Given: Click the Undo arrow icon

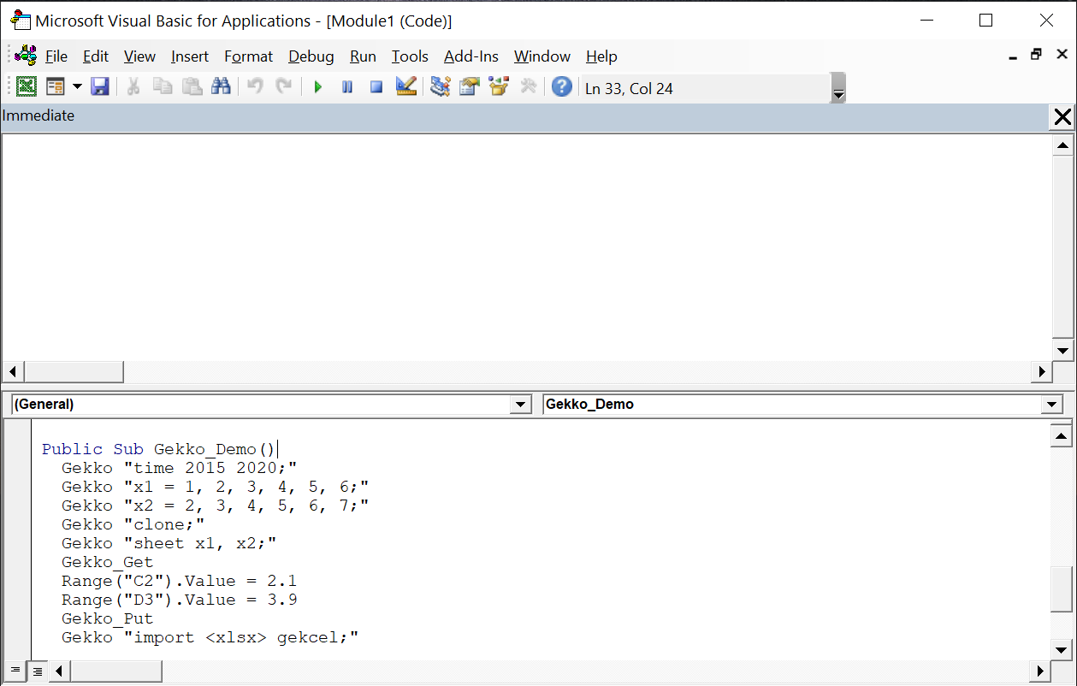Looking at the screenshot, I should pyautogui.click(x=255, y=86).
